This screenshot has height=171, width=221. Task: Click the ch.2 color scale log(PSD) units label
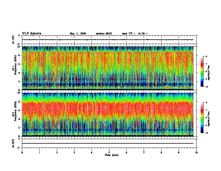[x=209, y=119]
